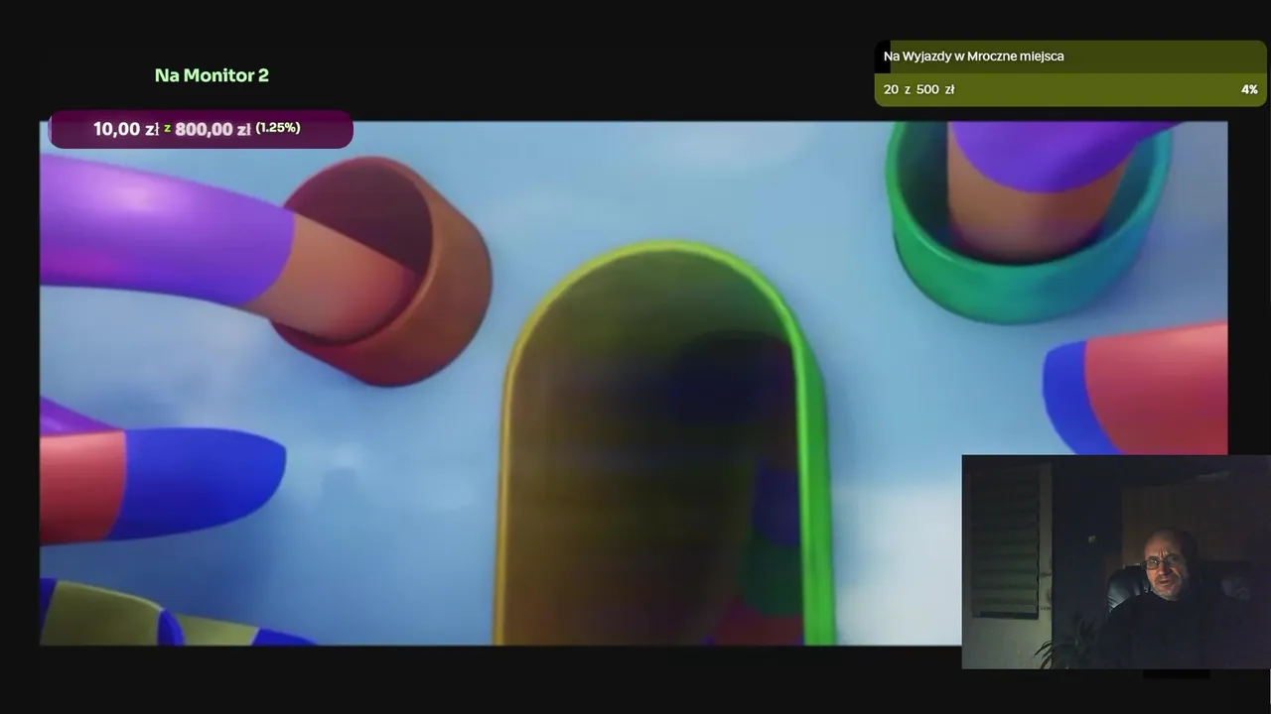Image resolution: width=1271 pixels, height=714 pixels.
Task: Click the '10,00 zł z 800,00 zł' progress bar
Action: coord(201,129)
